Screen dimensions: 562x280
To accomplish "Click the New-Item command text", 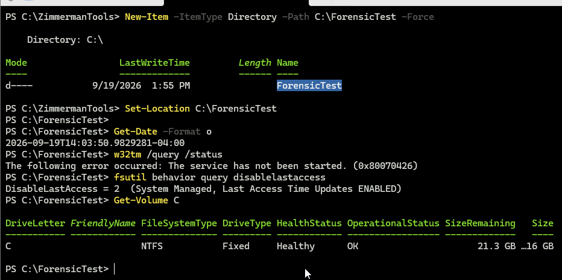I will pos(147,17).
